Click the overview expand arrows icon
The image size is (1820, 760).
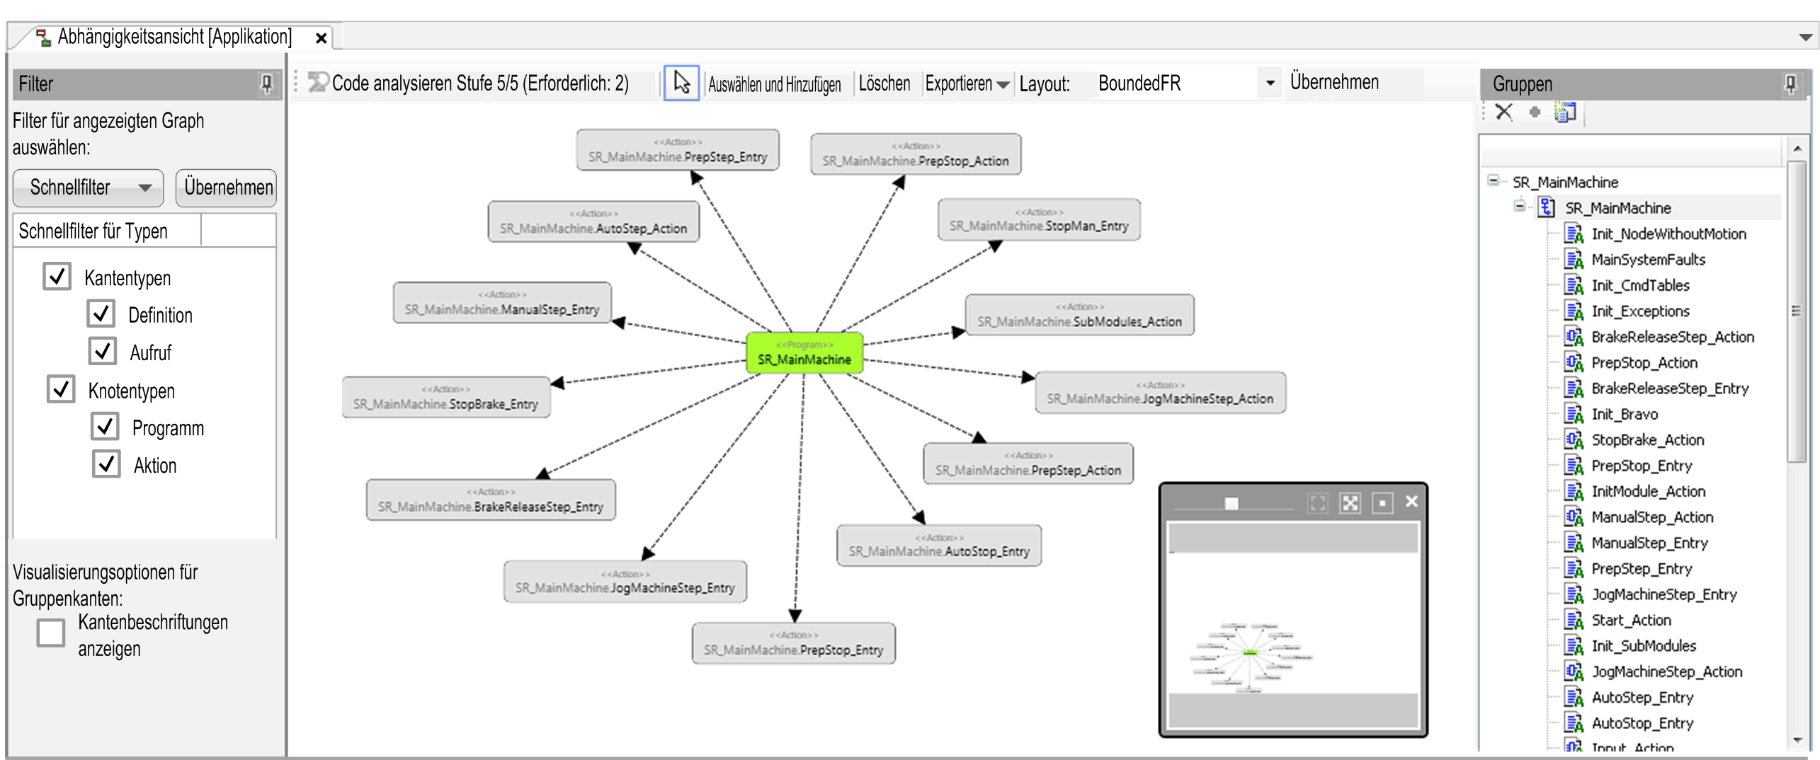pyautogui.click(x=1350, y=503)
